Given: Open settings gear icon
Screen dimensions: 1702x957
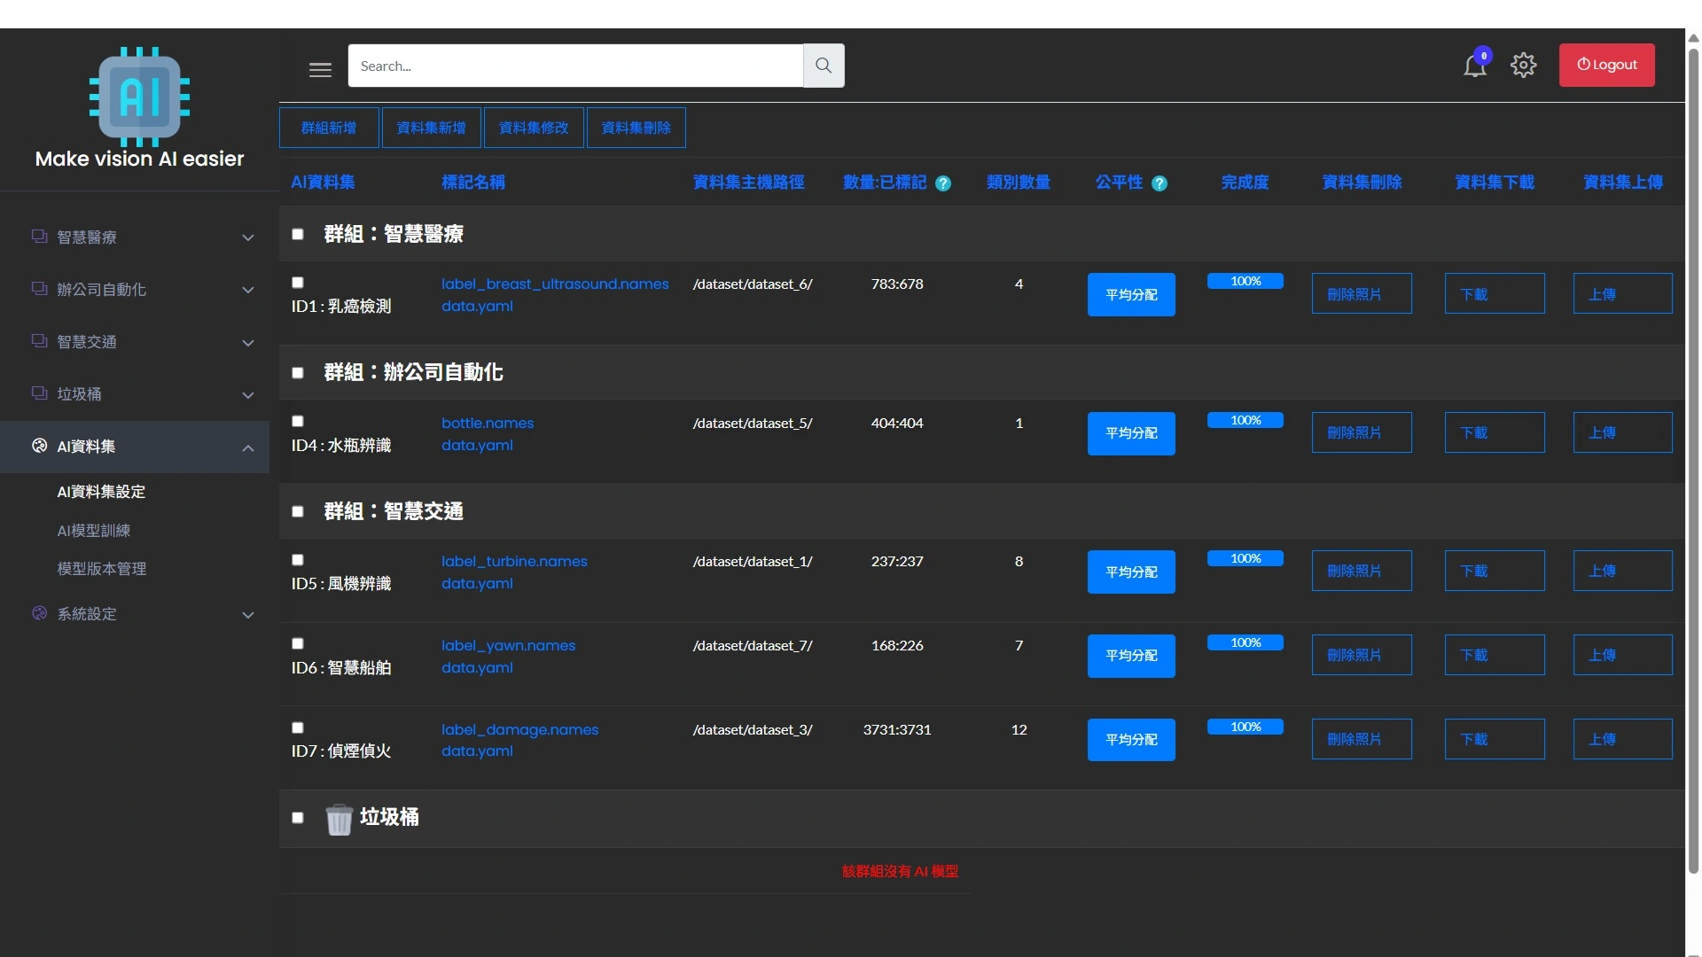Looking at the screenshot, I should (1523, 65).
